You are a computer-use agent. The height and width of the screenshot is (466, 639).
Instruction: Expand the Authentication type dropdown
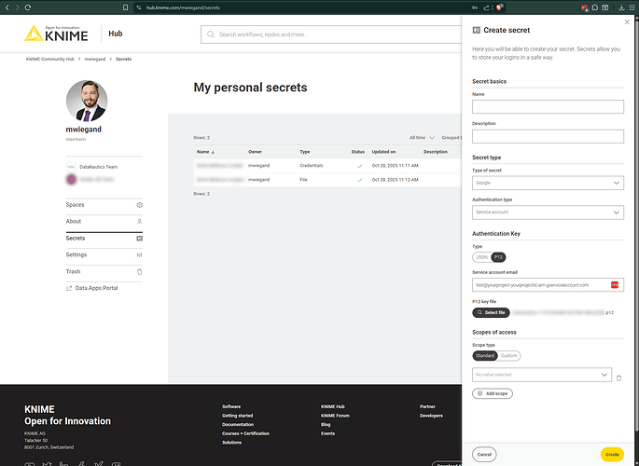click(548, 212)
